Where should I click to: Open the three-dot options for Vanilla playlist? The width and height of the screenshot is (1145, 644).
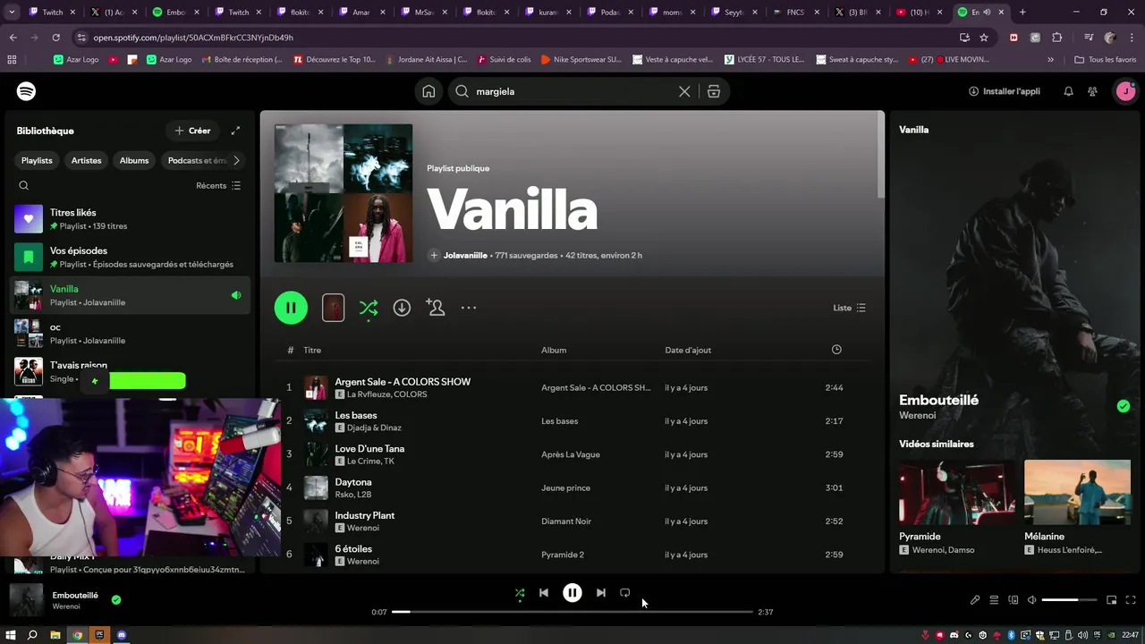469,308
